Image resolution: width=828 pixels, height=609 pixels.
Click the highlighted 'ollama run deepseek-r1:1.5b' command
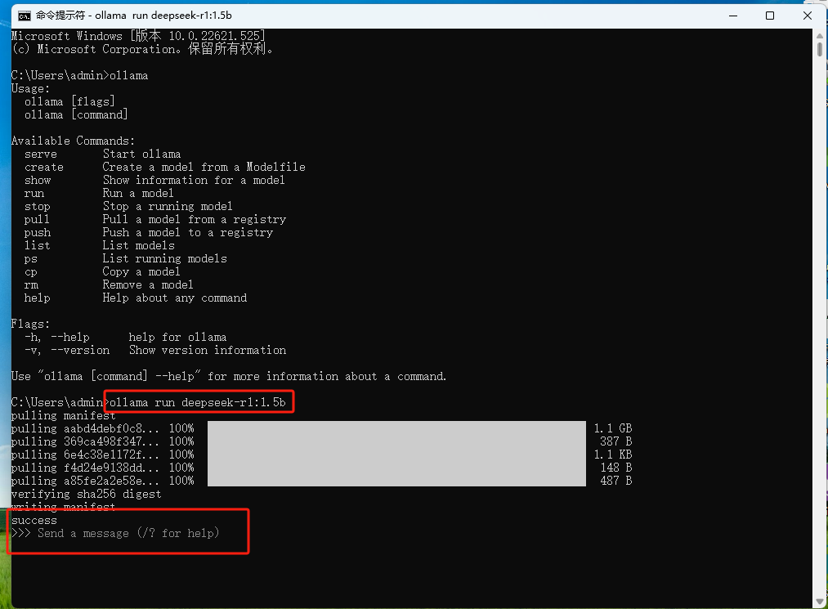[198, 402]
